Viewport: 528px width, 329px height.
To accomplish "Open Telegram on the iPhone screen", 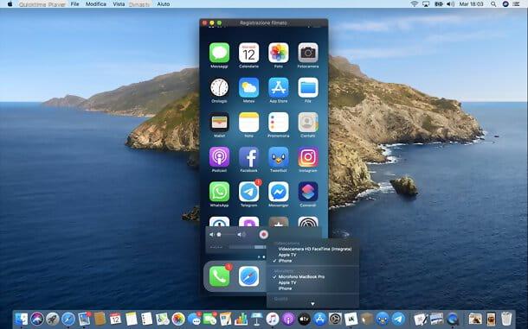I will tap(248, 192).
